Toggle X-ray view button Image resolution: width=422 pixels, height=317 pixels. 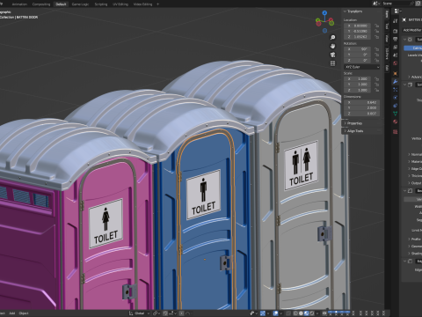(x=288, y=313)
